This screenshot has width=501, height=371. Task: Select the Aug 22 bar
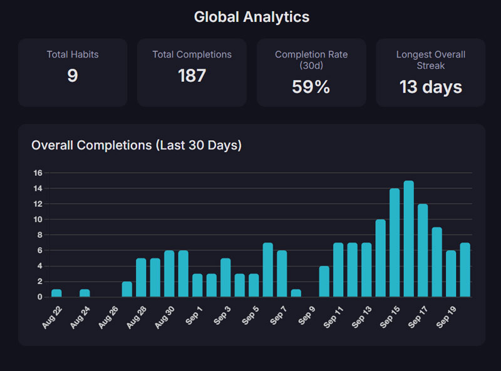(x=56, y=293)
